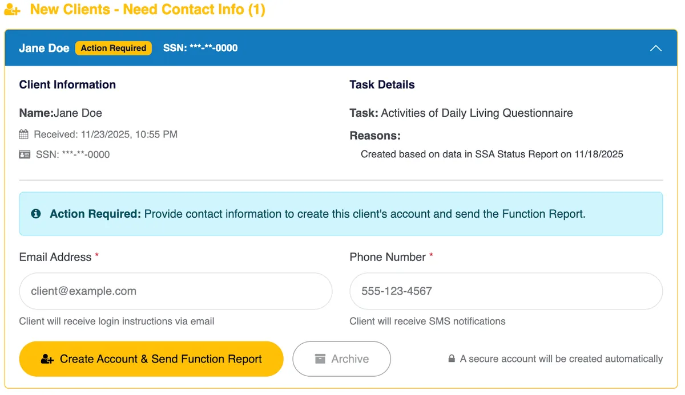Click the New Clients - Need Contact Info heading

click(148, 9)
